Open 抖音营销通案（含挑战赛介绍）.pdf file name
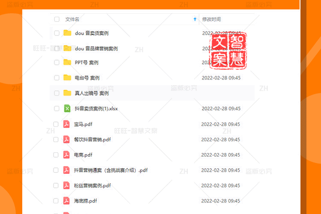 click(111, 170)
